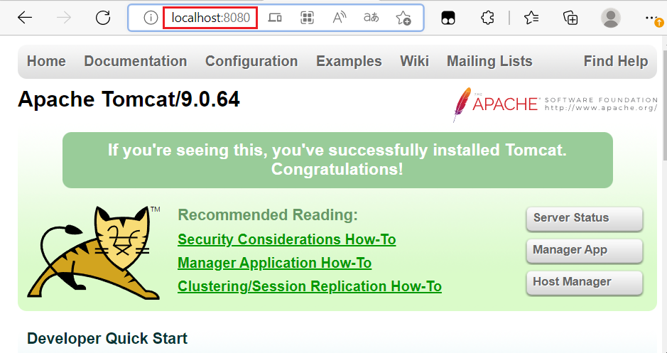667x353 pixels.
Task: Open the Find Help nav item
Action: coord(616,61)
